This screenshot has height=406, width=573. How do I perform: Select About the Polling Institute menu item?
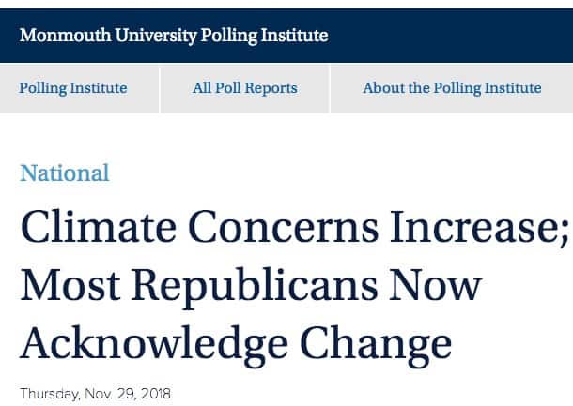(452, 88)
